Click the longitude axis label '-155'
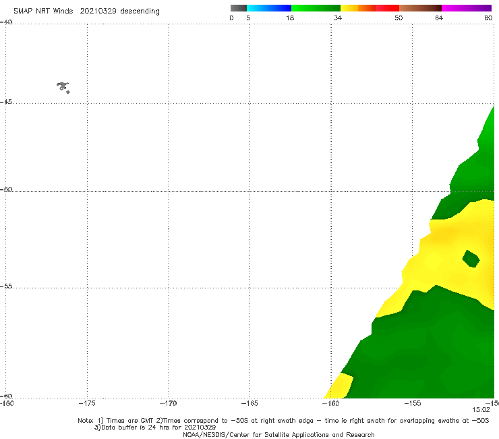Viewport: 499px width, 439px height. pos(413,404)
